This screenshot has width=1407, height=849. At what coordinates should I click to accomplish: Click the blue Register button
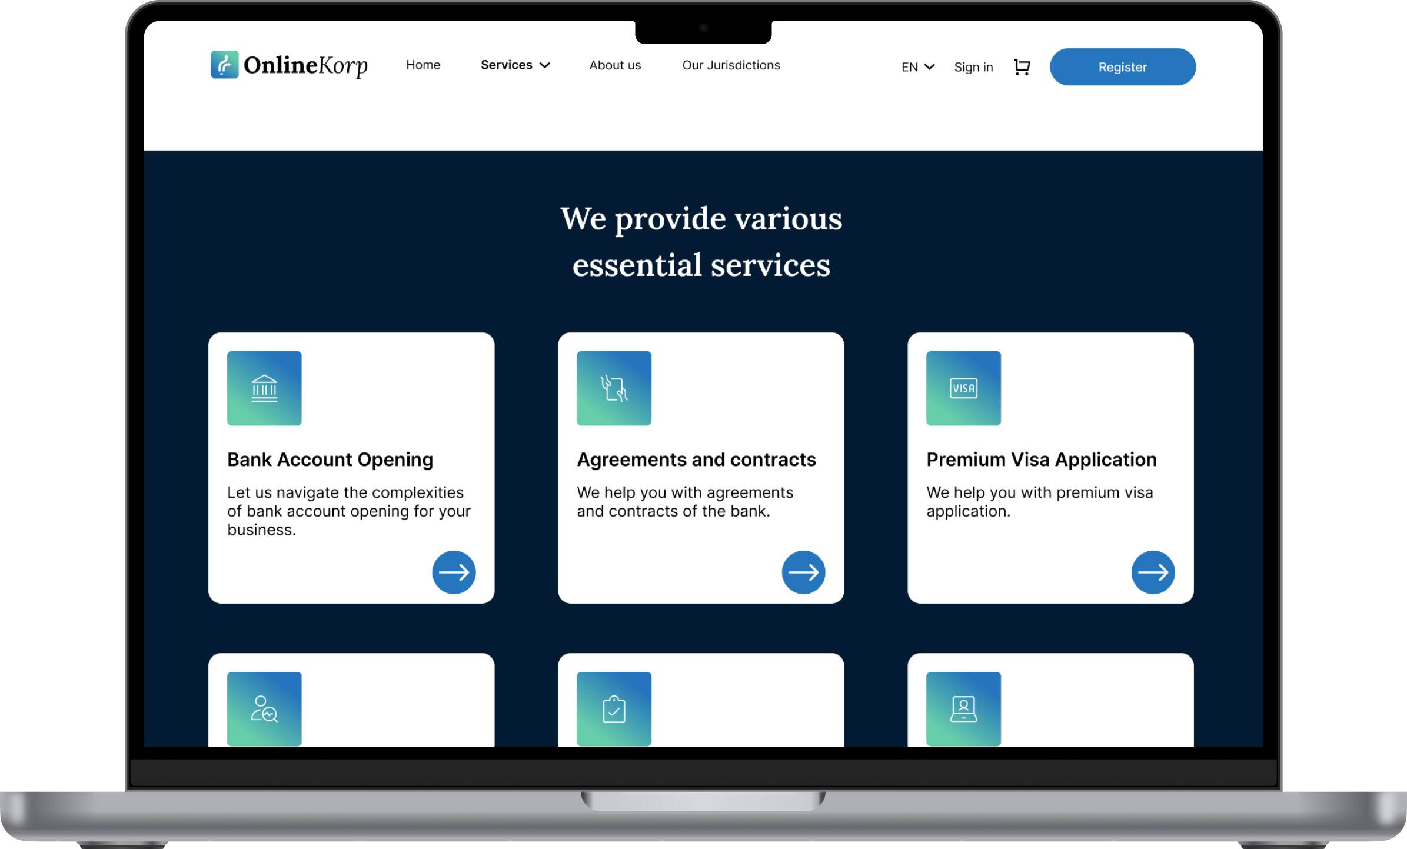(x=1122, y=67)
